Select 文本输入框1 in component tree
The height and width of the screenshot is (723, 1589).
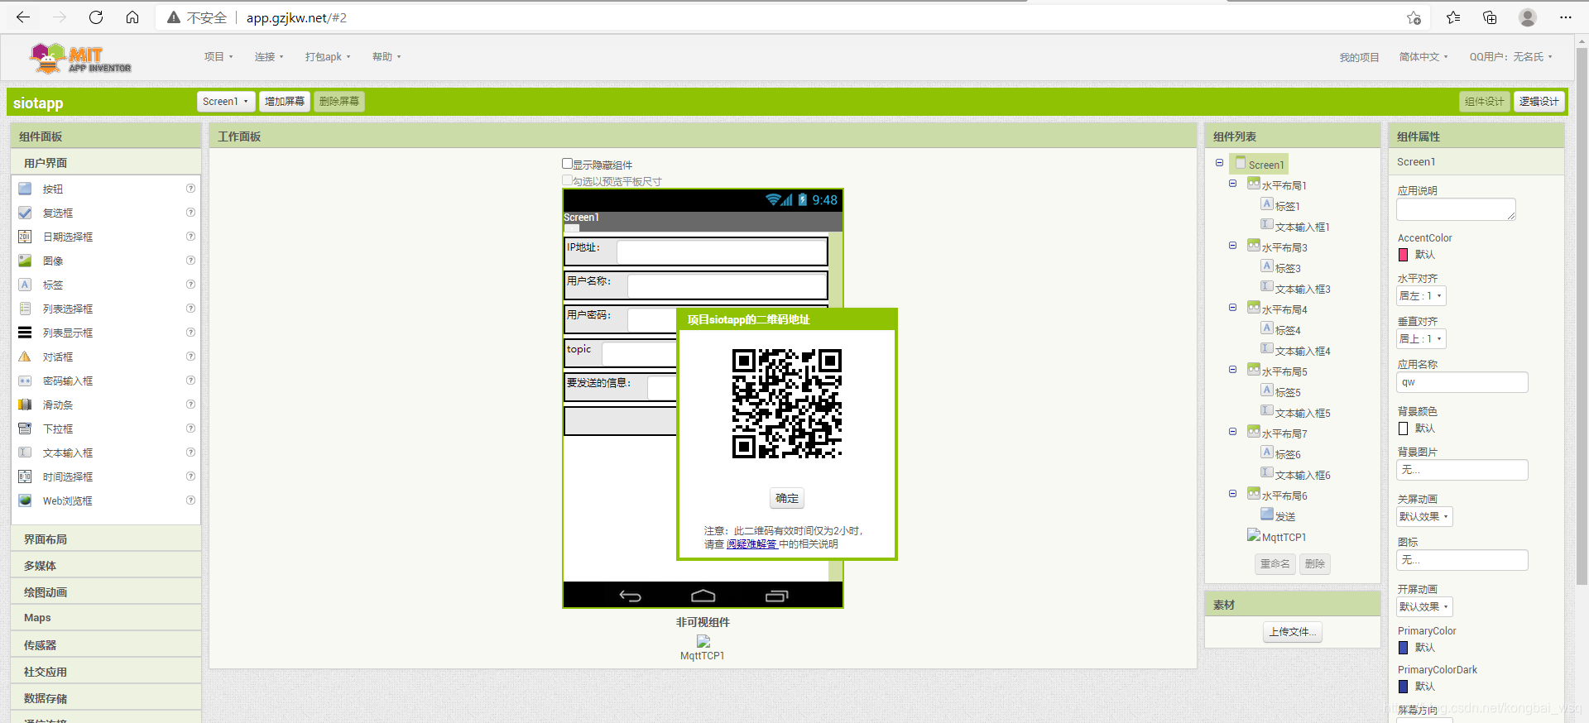1296,226
